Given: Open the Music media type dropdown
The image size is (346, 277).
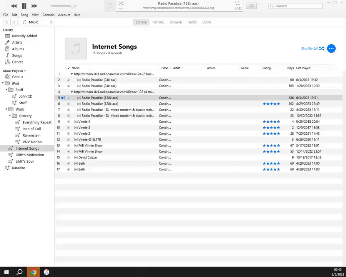Looking at the screenshot, I should [37, 22].
